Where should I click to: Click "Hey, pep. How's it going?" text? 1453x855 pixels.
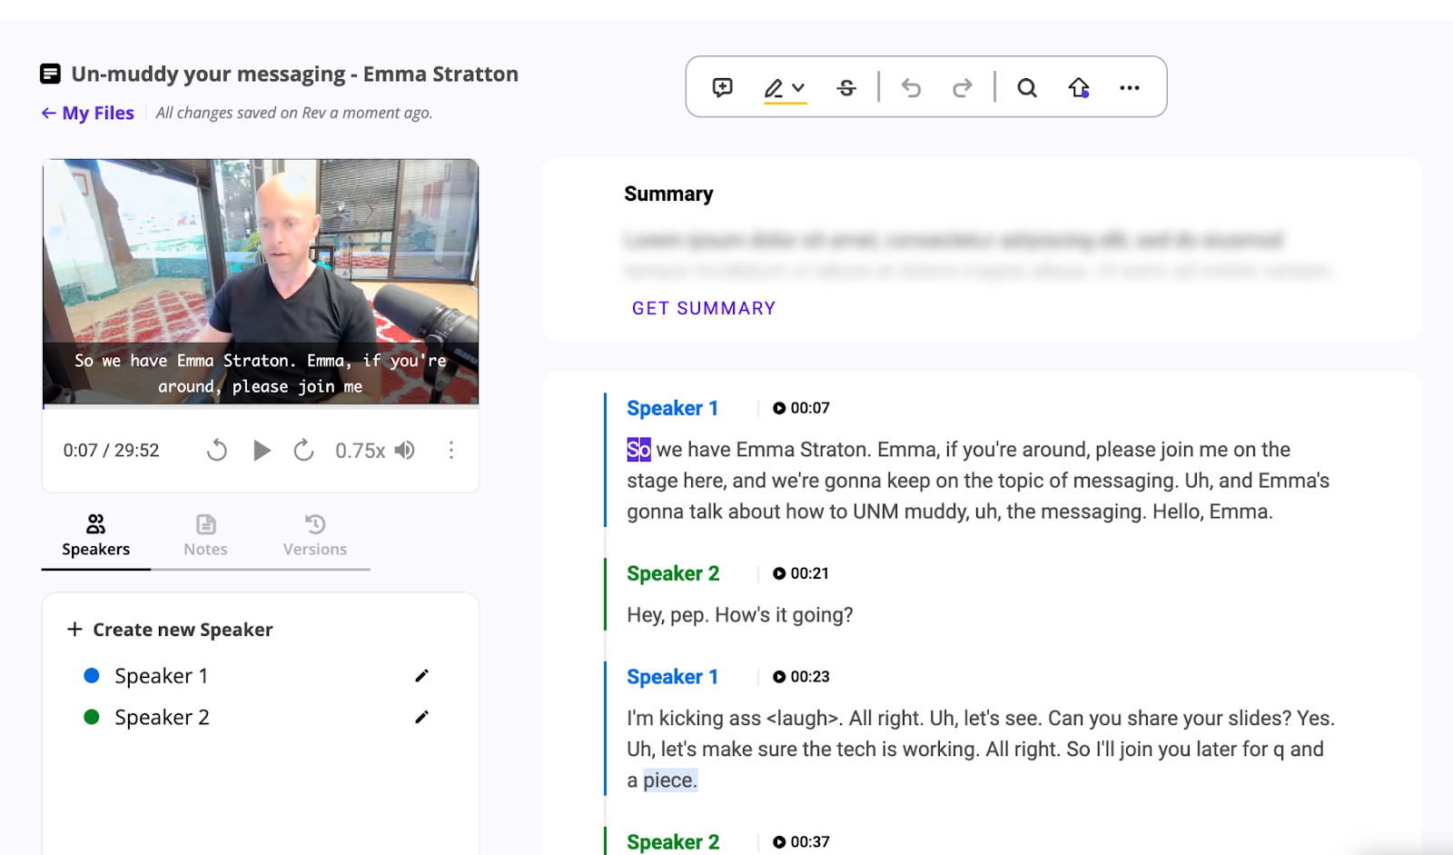740,615
